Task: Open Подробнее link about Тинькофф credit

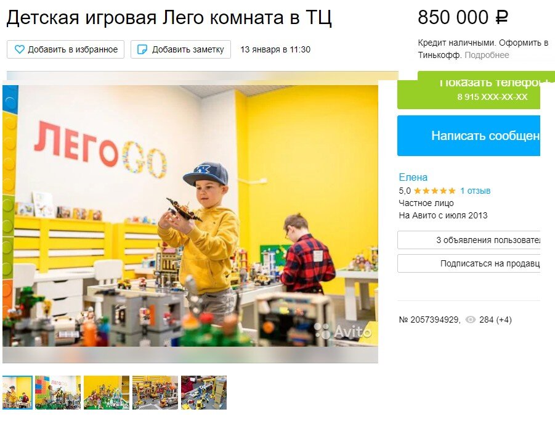Action: point(487,56)
